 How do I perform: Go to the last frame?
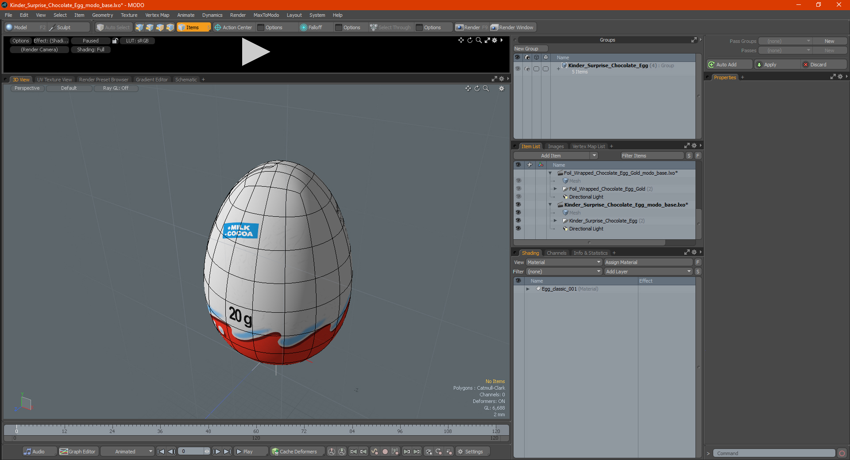tap(228, 452)
